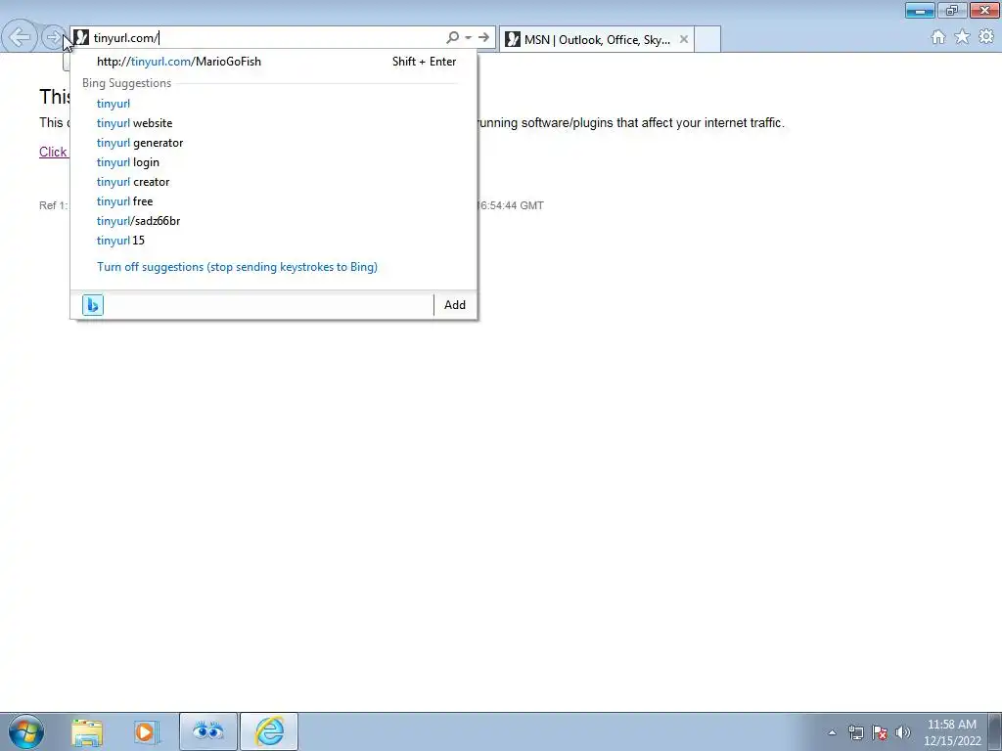
Task: Show hidden tray icons arrow
Action: pyautogui.click(x=832, y=733)
